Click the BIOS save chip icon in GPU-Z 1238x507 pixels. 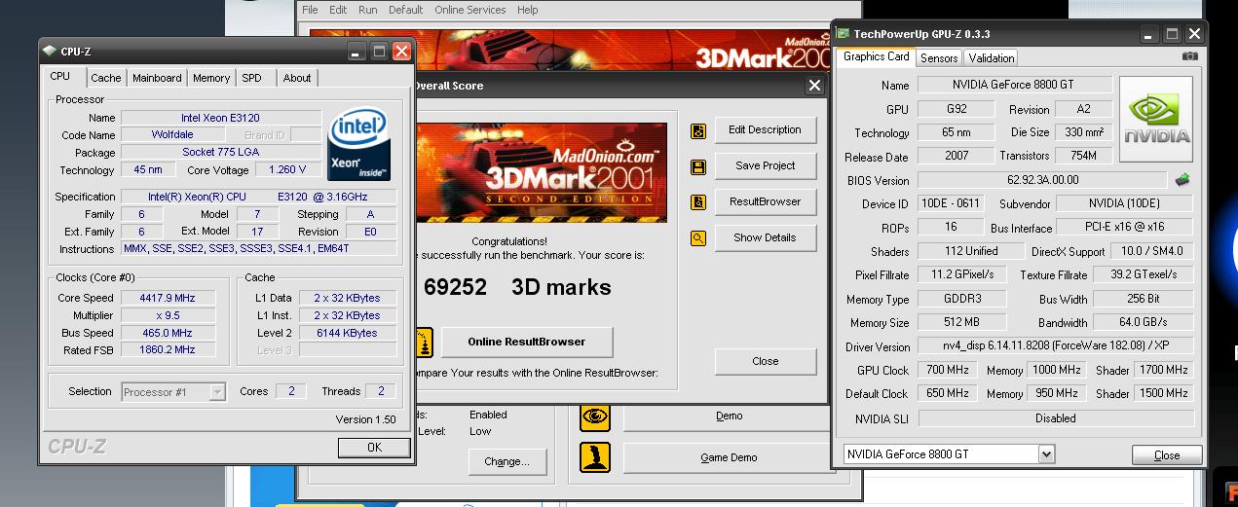pyautogui.click(x=1182, y=180)
